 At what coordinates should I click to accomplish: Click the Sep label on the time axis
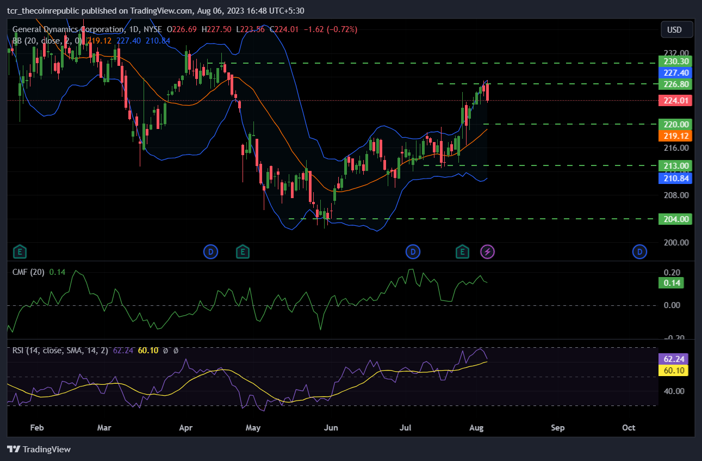pyautogui.click(x=557, y=428)
